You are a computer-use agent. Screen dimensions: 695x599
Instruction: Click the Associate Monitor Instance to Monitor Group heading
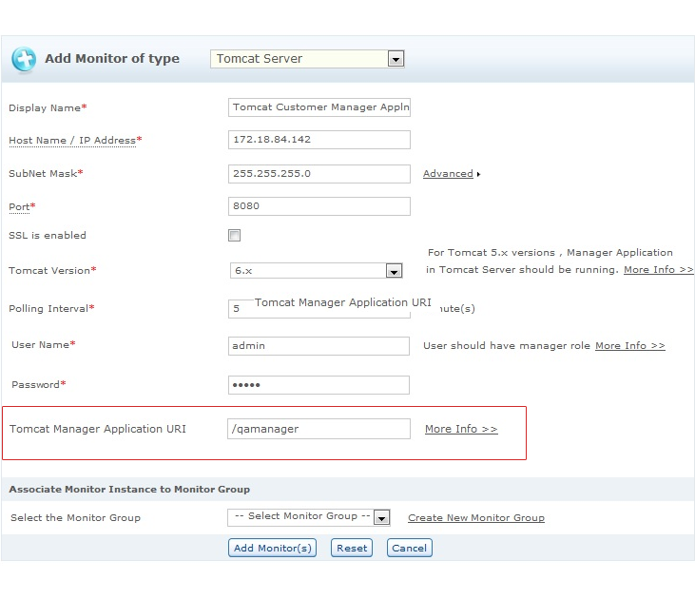pyautogui.click(x=129, y=490)
